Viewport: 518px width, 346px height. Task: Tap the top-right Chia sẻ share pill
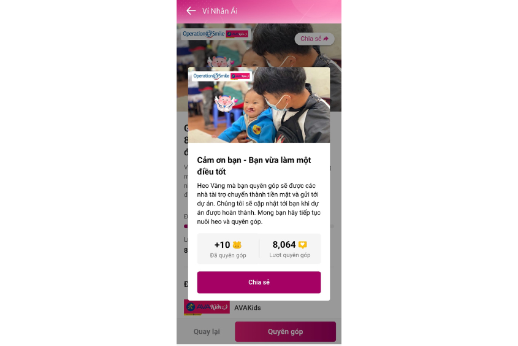pos(314,39)
